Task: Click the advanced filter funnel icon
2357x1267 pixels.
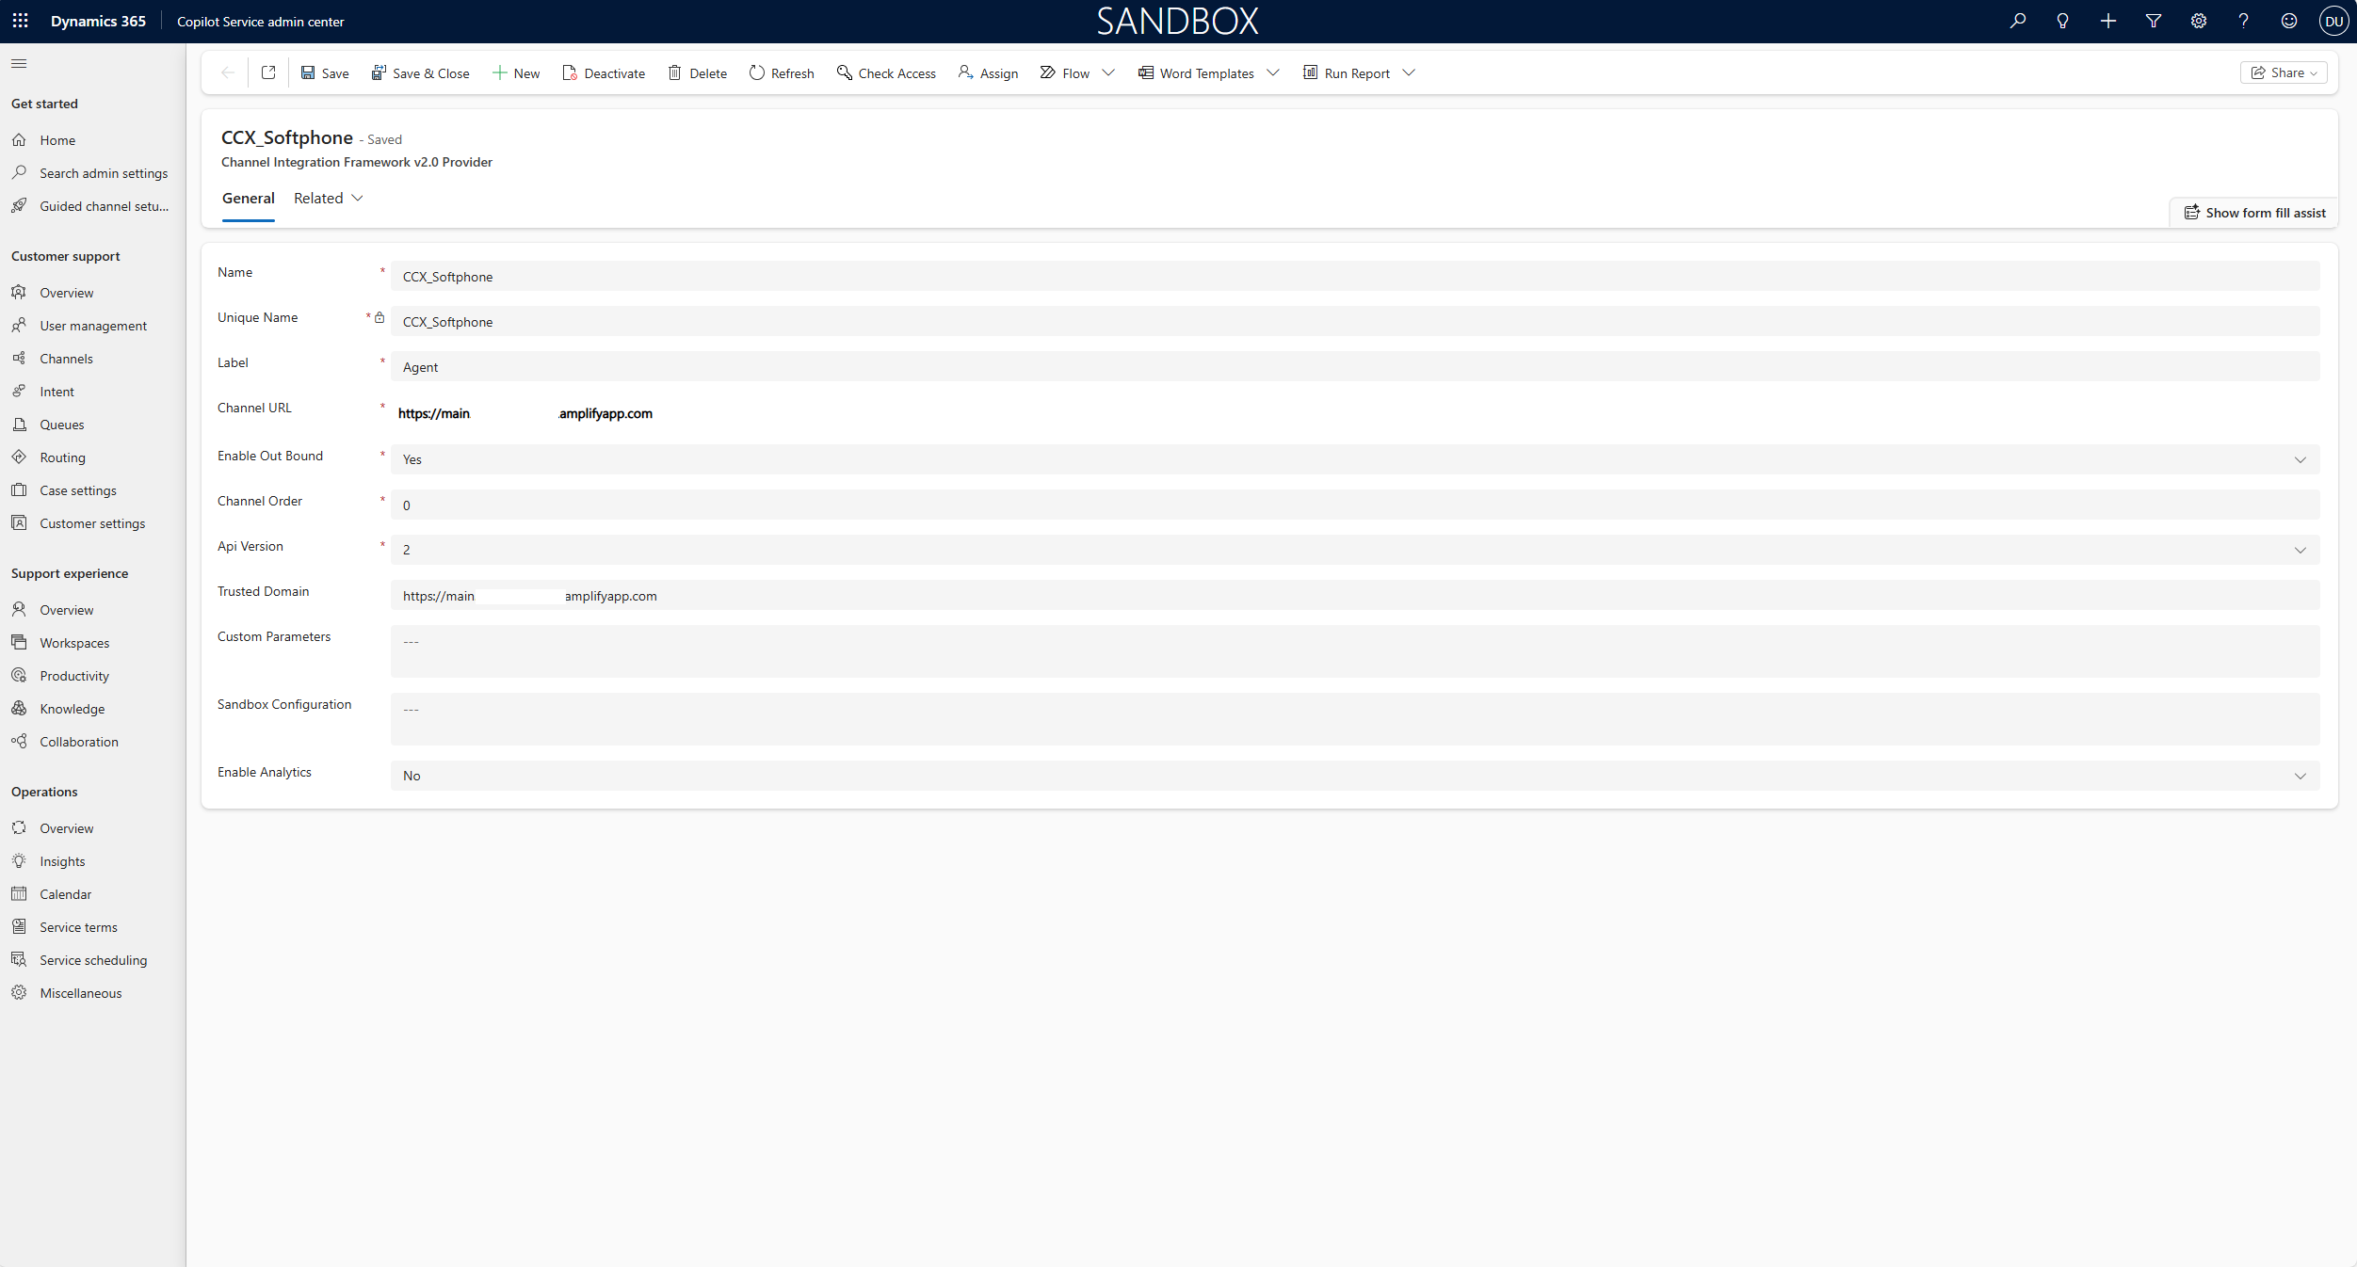Action: coord(2153,21)
